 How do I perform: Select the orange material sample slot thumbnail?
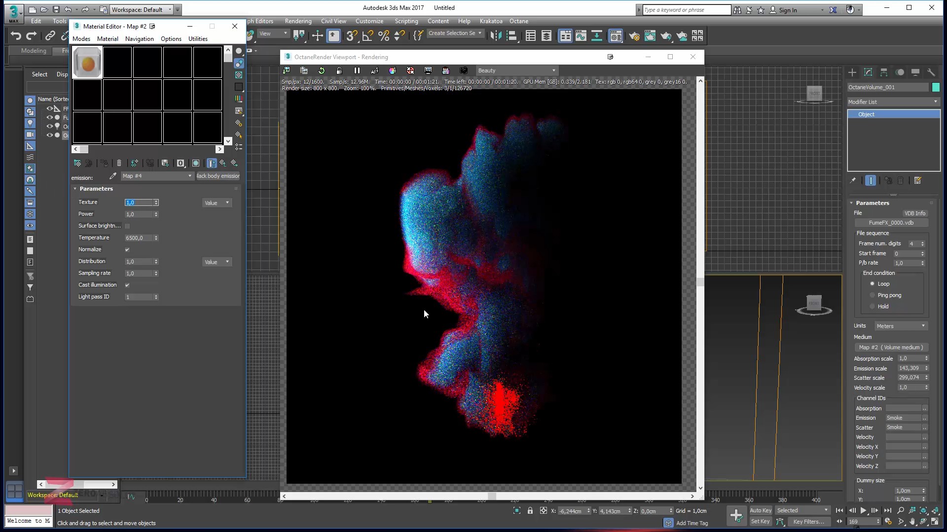87,62
